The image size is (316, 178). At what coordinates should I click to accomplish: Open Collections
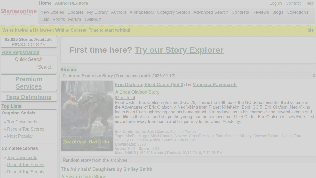tap(297, 12)
